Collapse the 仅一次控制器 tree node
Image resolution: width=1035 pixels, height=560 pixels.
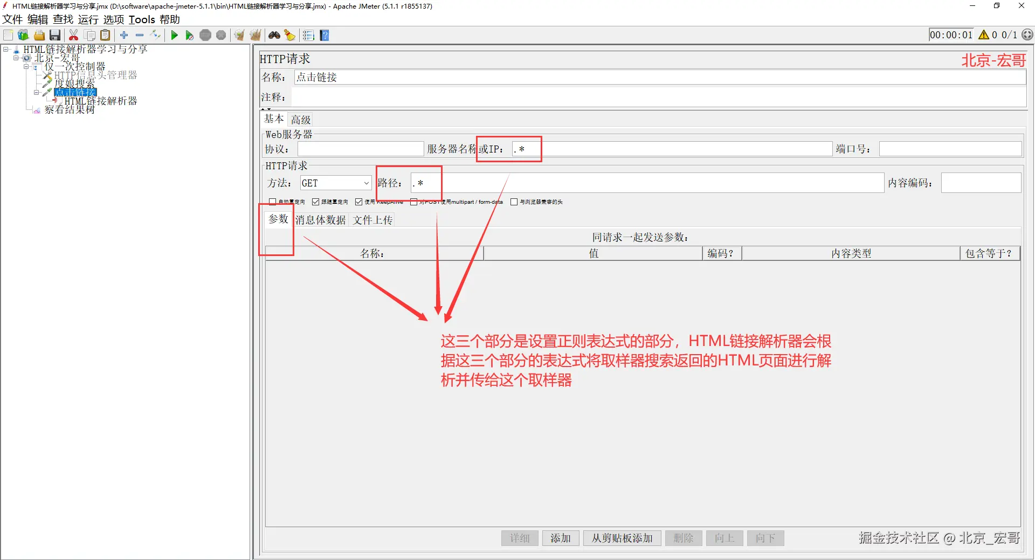click(26, 67)
